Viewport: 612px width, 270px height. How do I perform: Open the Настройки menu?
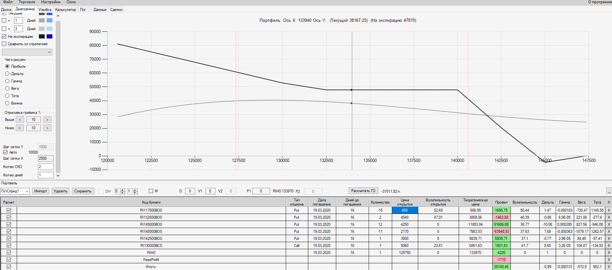click(x=51, y=2)
